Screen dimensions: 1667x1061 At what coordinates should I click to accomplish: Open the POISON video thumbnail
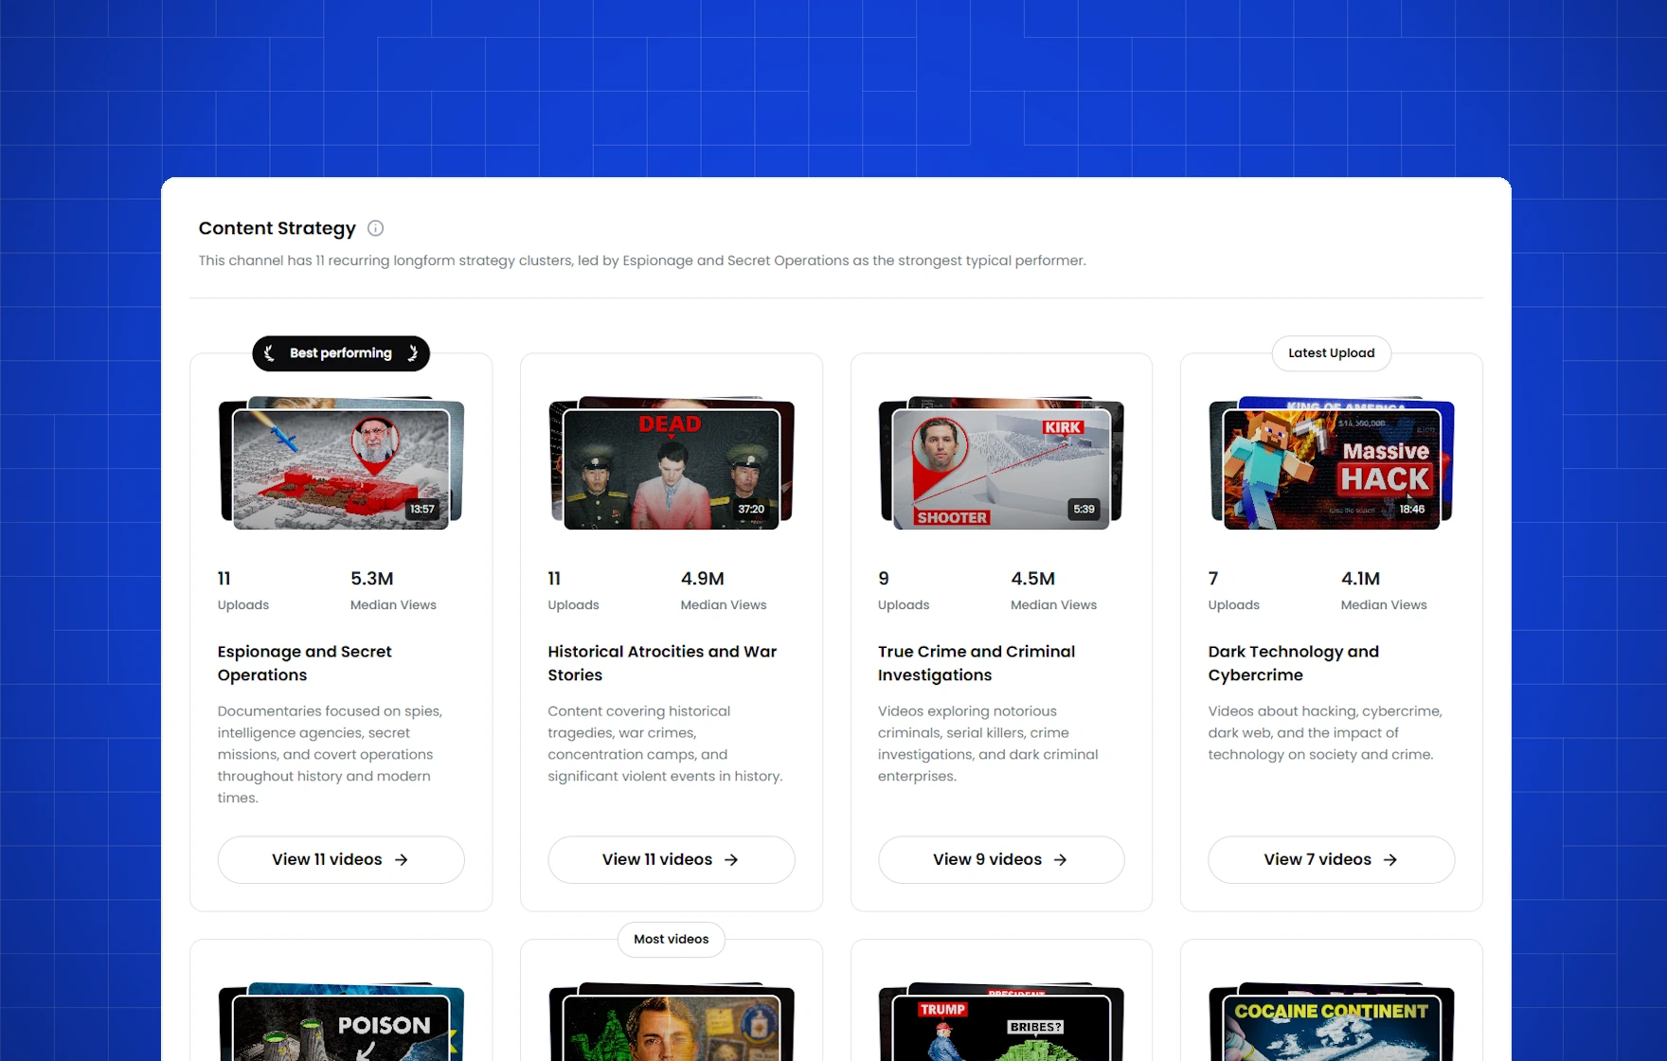pyautogui.click(x=341, y=1028)
